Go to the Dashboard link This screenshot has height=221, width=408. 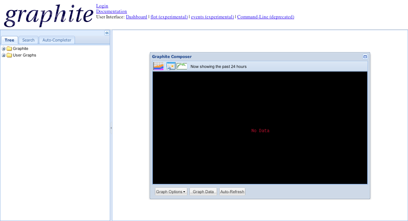pos(136,17)
